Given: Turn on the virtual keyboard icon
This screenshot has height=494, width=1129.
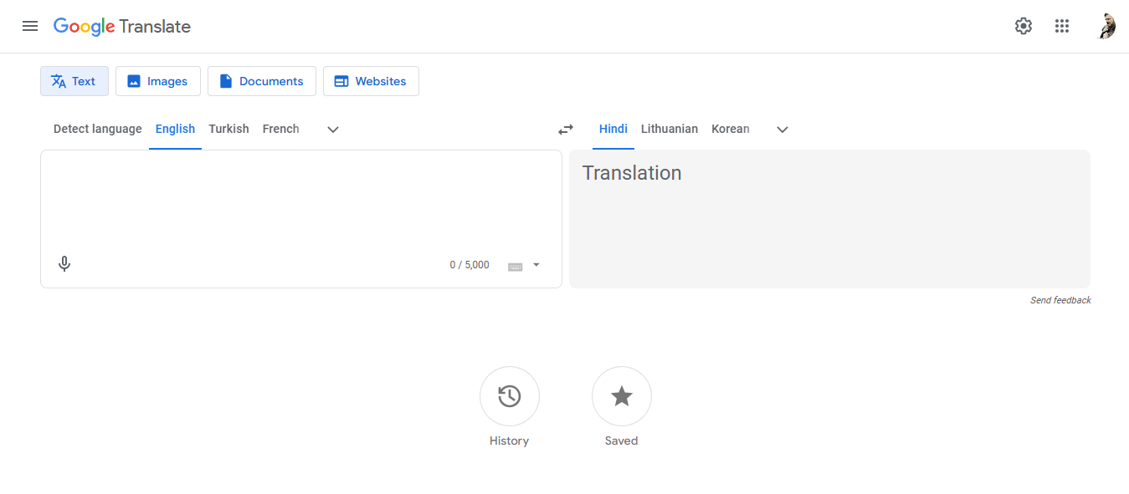Looking at the screenshot, I should click(x=516, y=266).
